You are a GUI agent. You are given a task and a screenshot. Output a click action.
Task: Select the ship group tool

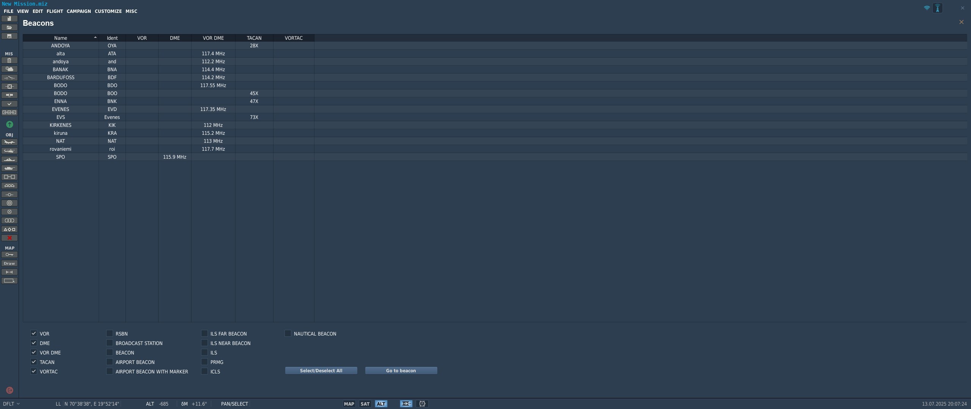point(9,159)
